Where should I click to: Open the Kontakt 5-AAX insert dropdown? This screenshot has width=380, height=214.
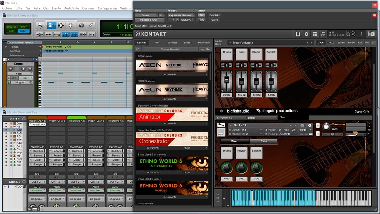149,20
